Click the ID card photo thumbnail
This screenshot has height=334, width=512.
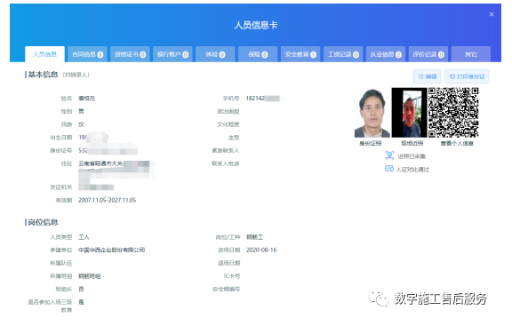tap(372, 113)
